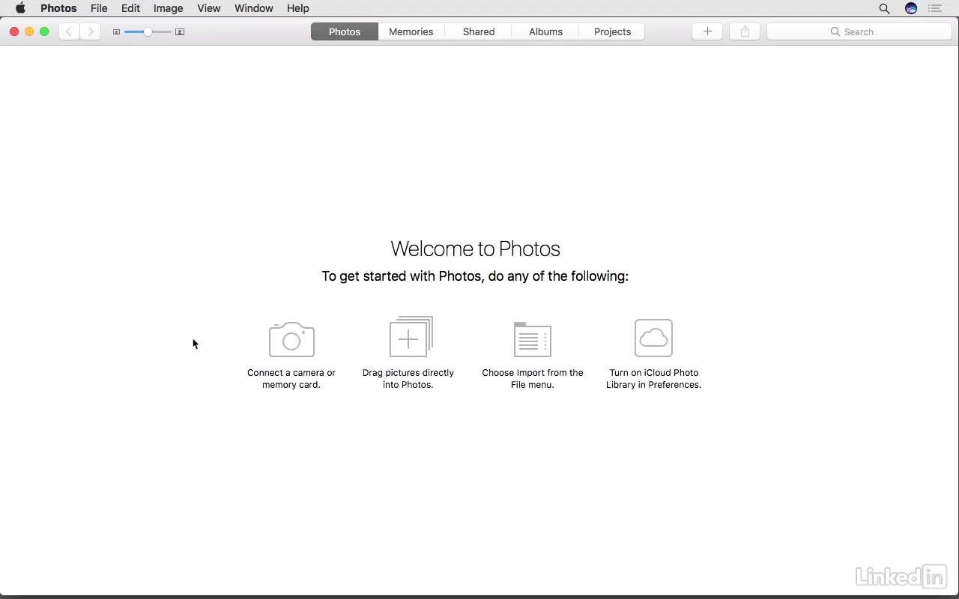Click 'Turn on iCloud Photo Library in Preferences.' text
The height and width of the screenshot is (599, 959).
coord(654,379)
